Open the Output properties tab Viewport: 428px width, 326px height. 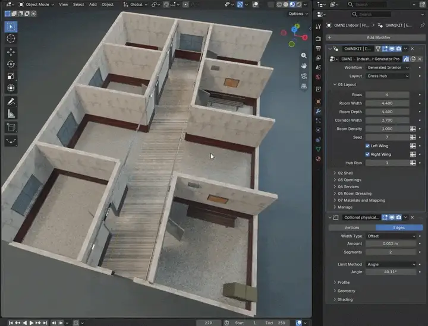tap(318, 49)
